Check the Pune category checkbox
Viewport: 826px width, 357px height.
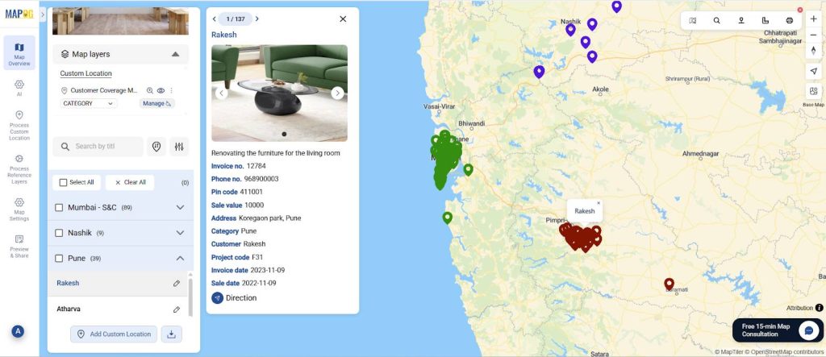coord(59,259)
